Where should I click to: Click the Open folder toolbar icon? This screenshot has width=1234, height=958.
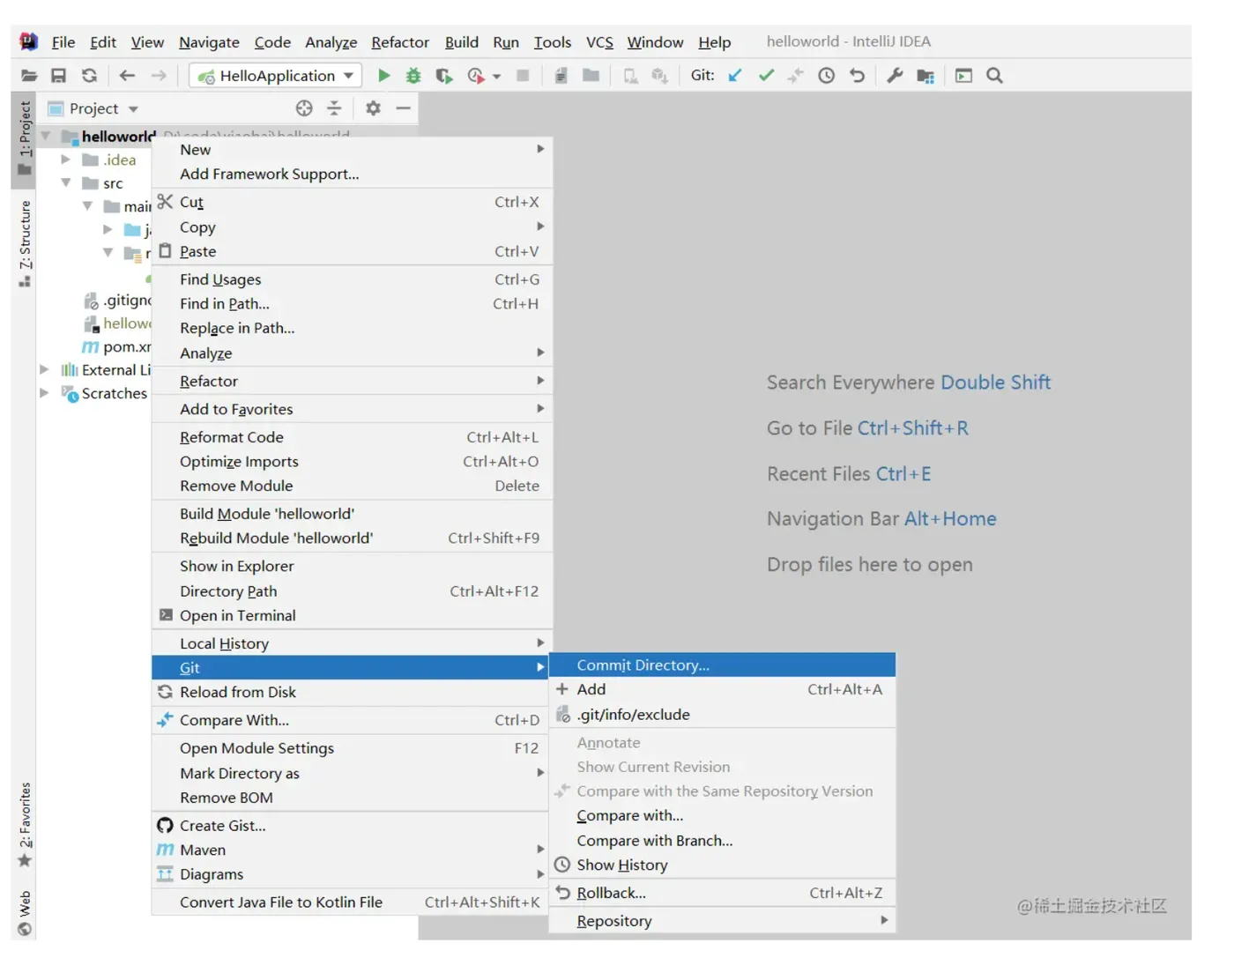[29, 76]
